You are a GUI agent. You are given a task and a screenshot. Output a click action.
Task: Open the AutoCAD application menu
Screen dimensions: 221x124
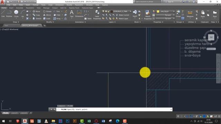point(2,2)
